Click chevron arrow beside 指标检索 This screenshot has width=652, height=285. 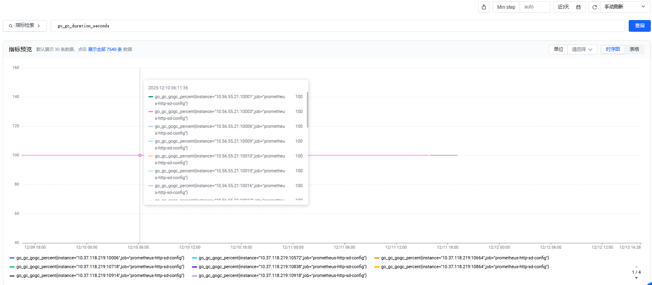[x=39, y=26]
